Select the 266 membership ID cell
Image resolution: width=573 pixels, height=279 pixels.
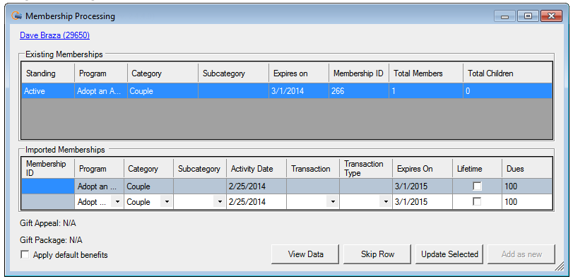pyautogui.click(x=359, y=91)
